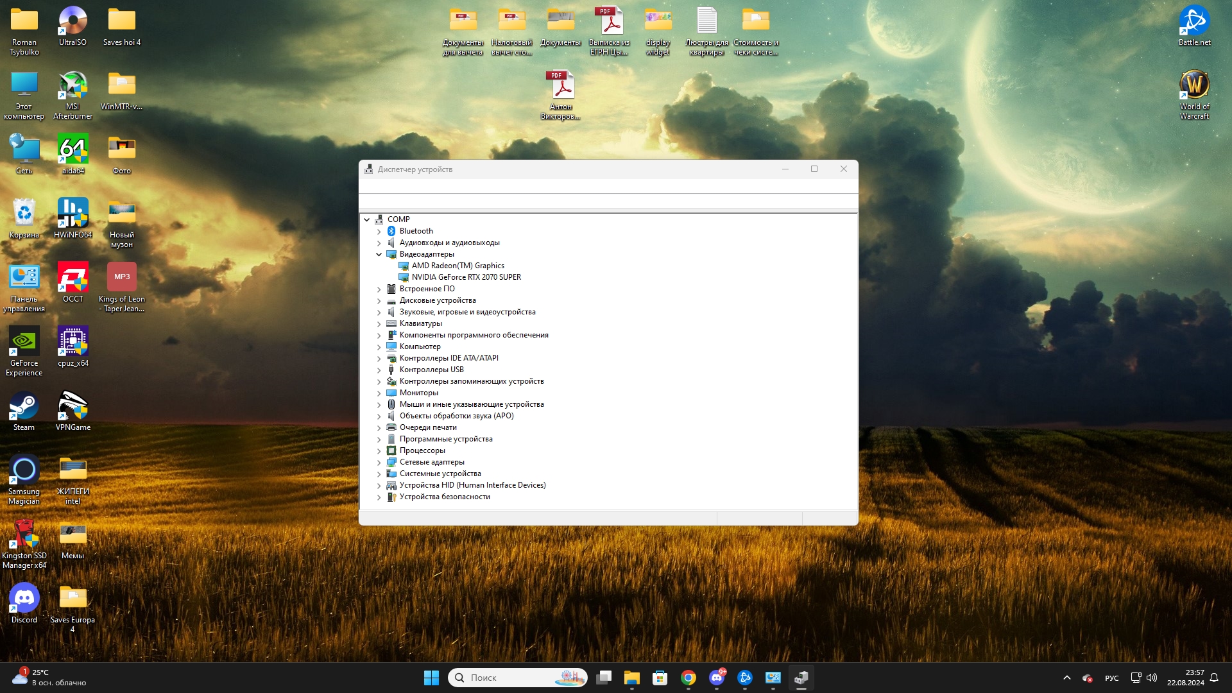The width and height of the screenshot is (1232, 693).
Task: Collapse the Видеоадаптеры category
Action: point(379,254)
